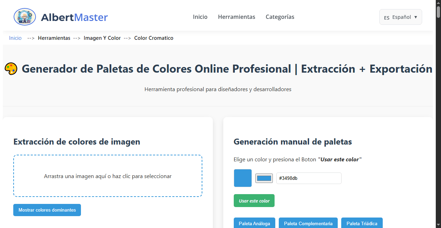Open the Imagen Y Color breadcrumb
This screenshot has width=441, height=228.
click(102, 38)
